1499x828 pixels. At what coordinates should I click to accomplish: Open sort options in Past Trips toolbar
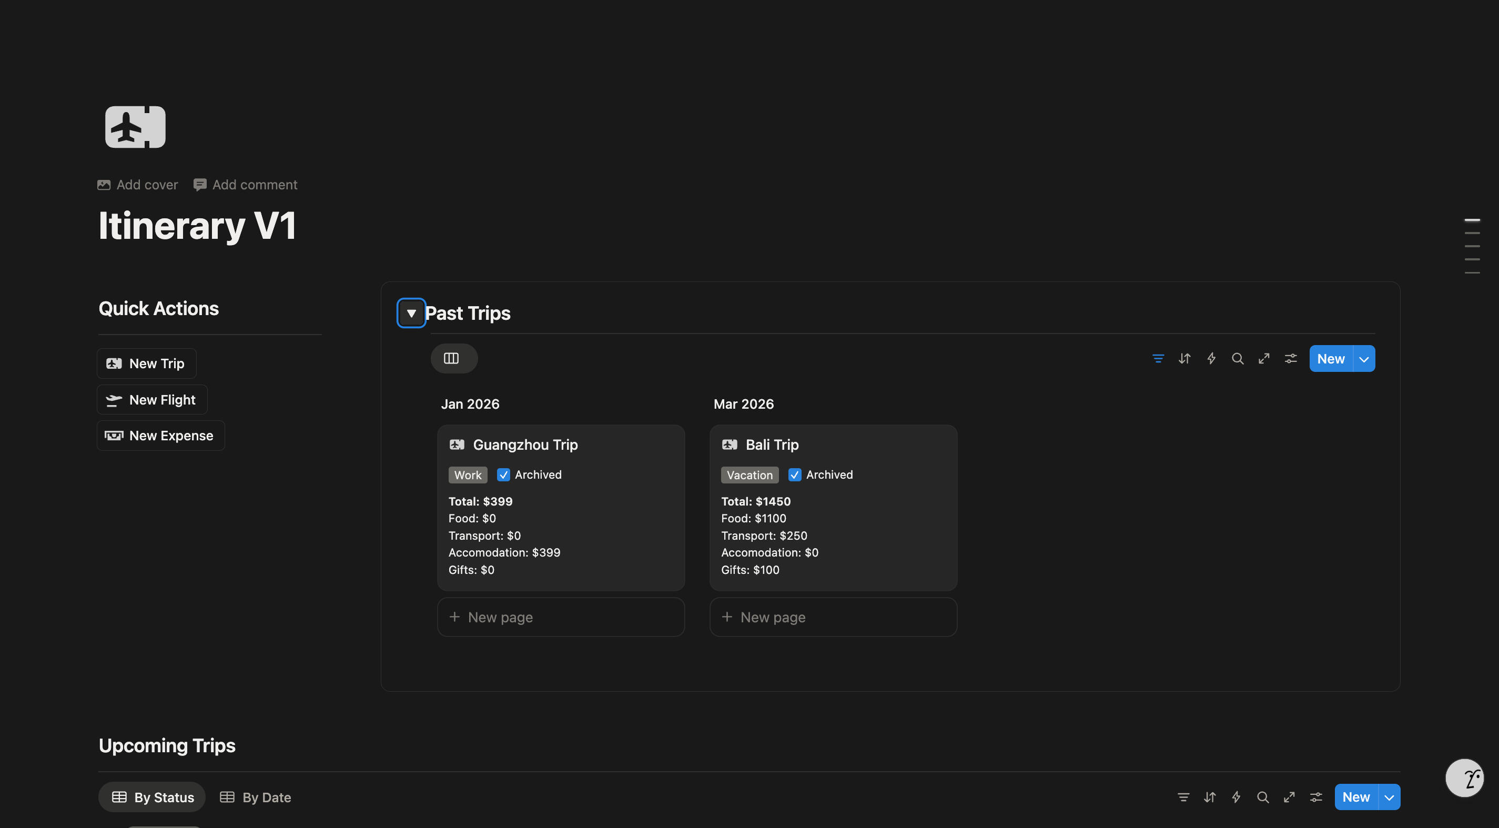(1184, 358)
